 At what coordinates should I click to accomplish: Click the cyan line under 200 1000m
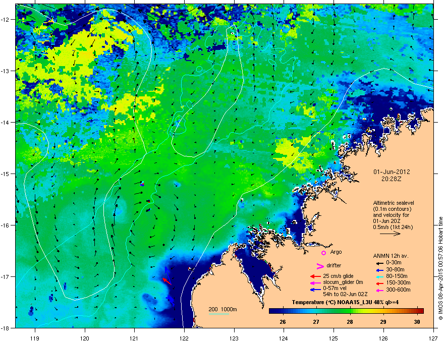click(219, 314)
